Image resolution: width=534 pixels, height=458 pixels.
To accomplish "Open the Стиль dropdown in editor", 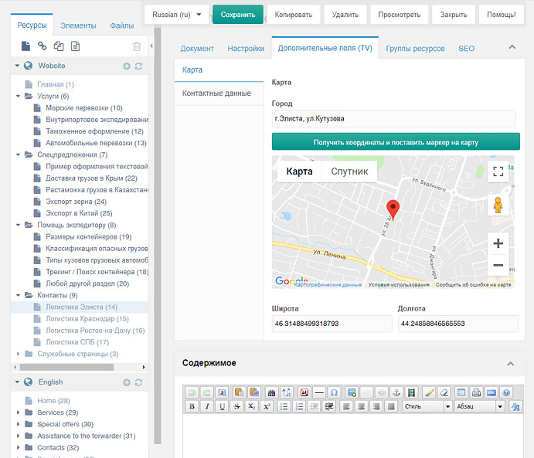I will [x=427, y=406].
